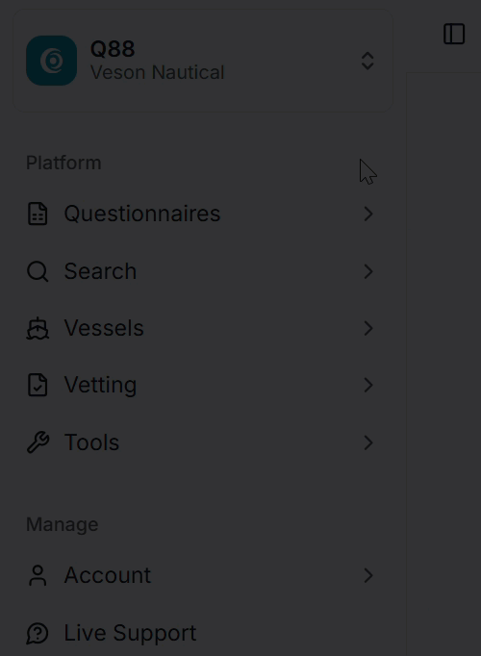This screenshot has width=481, height=656.
Task: Open the Q88 workspace switcher arrows
Action: (x=367, y=62)
